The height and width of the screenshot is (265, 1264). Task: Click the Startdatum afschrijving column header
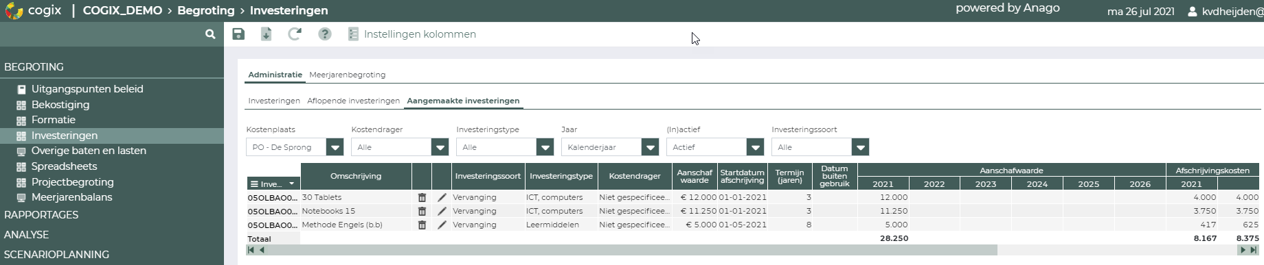pyautogui.click(x=742, y=176)
